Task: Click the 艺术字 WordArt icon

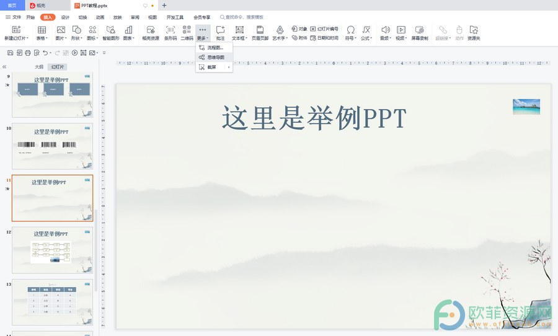Action: pos(280,30)
